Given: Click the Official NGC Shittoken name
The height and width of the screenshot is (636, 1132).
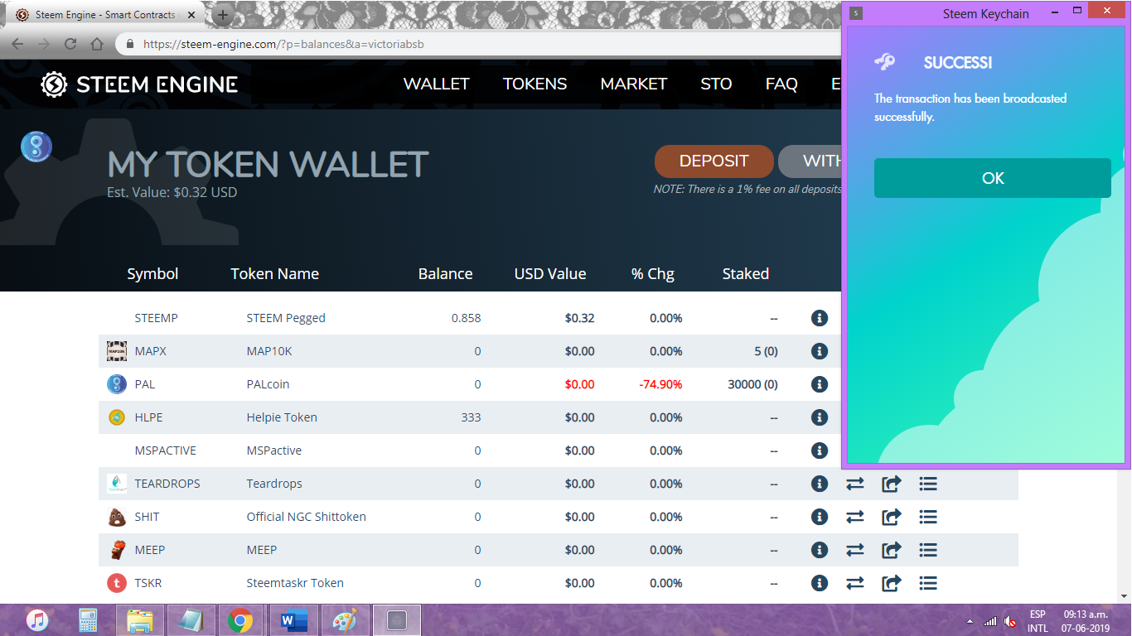Looking at the screenshot, I should point(306,517).
